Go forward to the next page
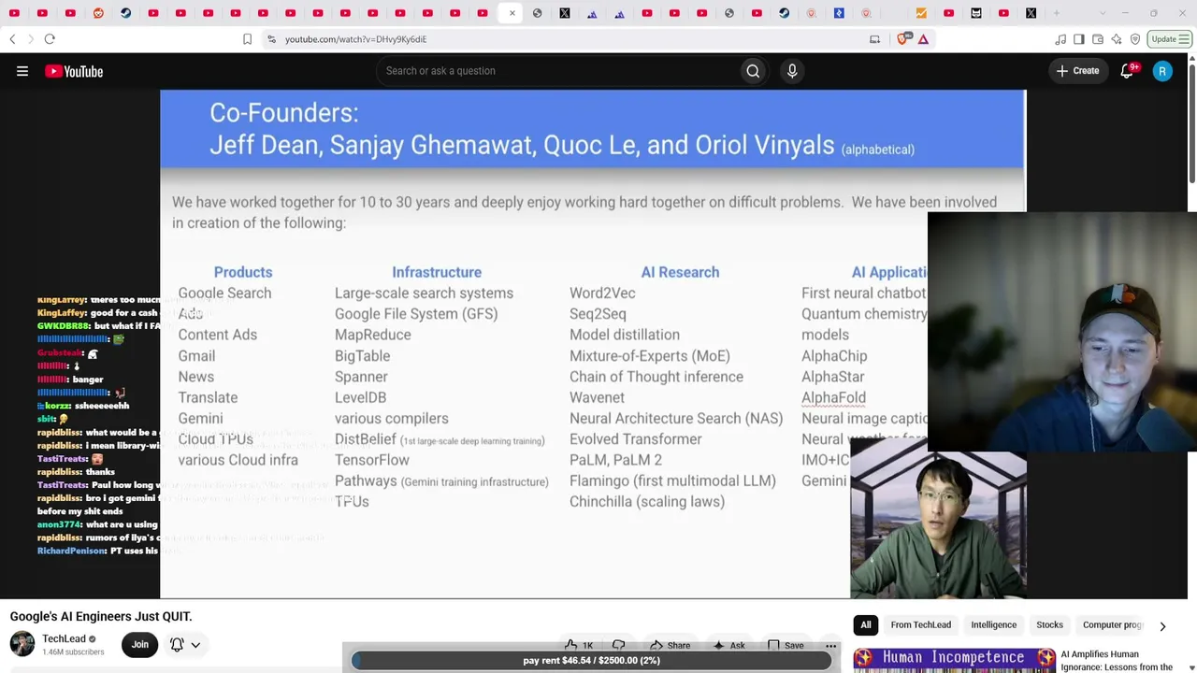This screenshot has height=673, width=1197. pyautogui.click(x=30, y=39)
